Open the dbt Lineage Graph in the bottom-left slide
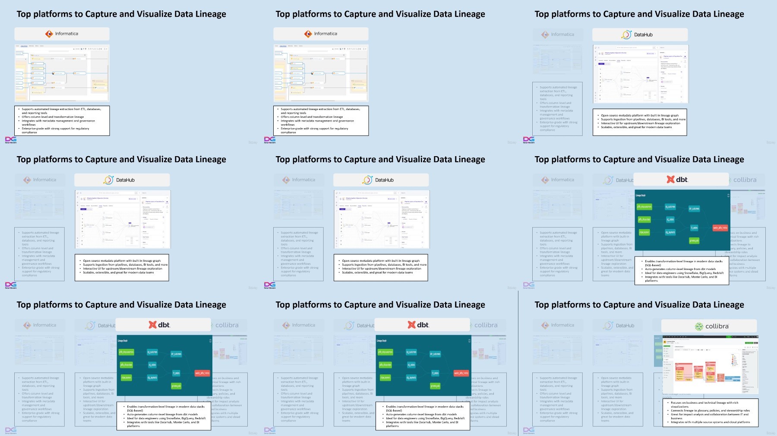This screenshot has width=777, height=436. click(164, 365)
